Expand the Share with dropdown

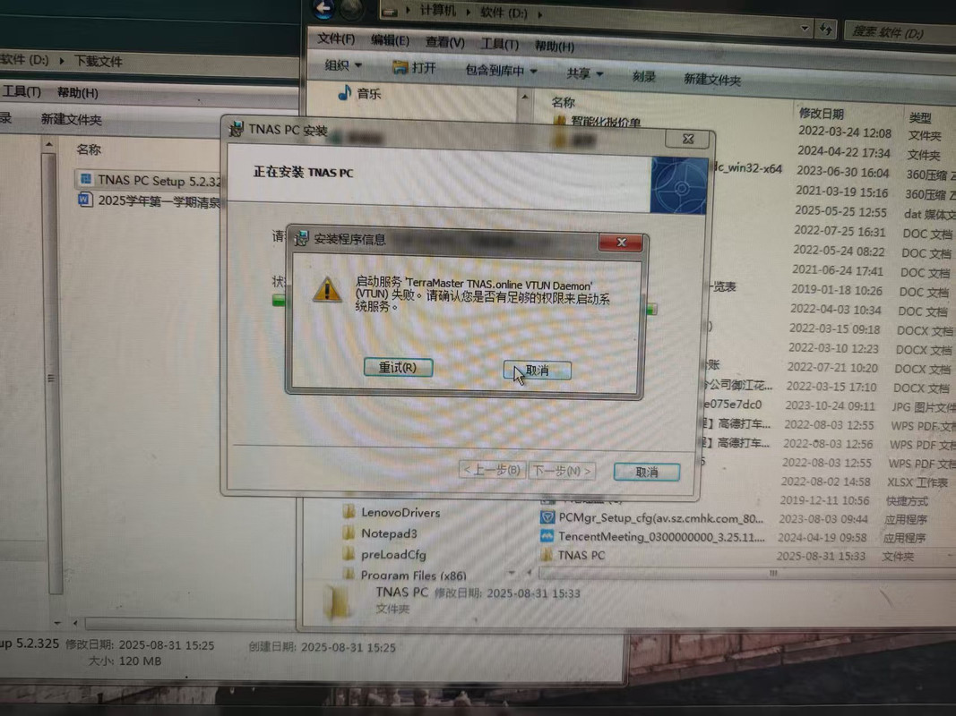pyautogui.click(x=584, y=73)
